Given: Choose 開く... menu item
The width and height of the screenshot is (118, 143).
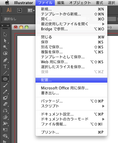Looking at the screenshot, I should click(x=71, y=19).
